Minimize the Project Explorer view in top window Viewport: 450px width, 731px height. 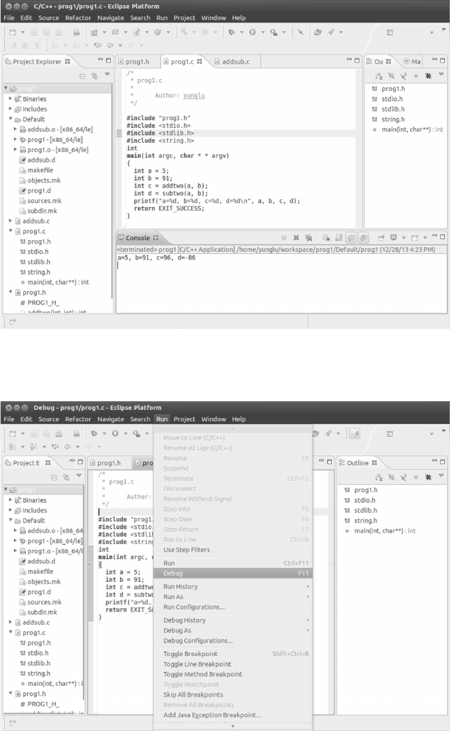click(x=100, y=60)
